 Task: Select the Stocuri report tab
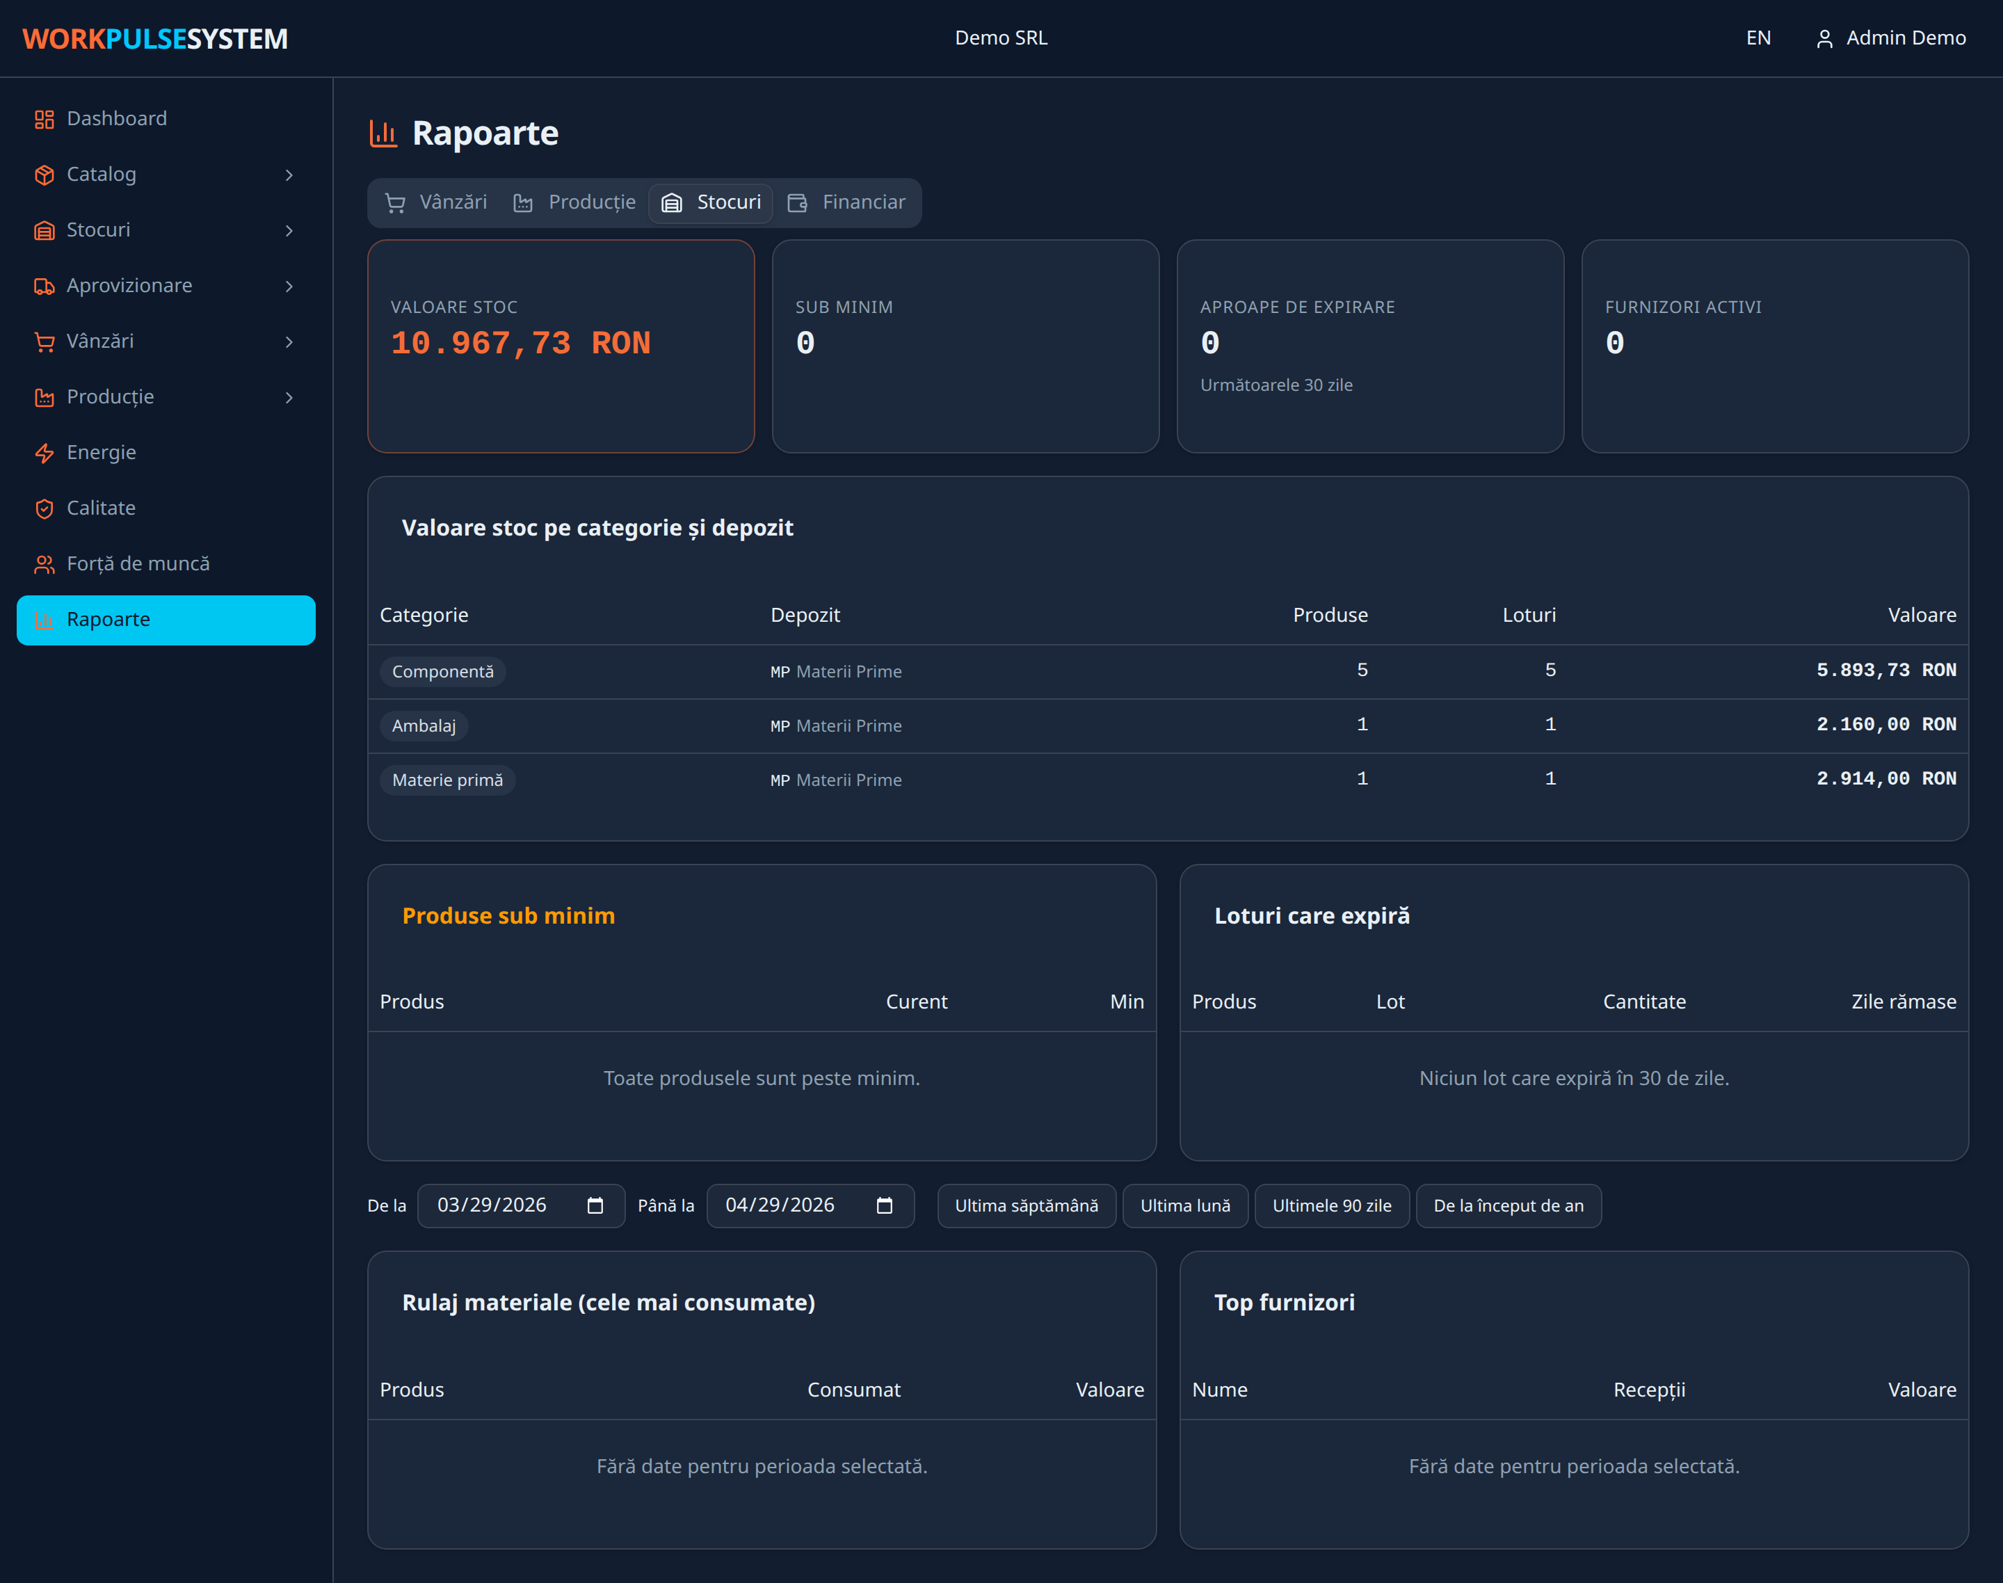pos(711,203)
